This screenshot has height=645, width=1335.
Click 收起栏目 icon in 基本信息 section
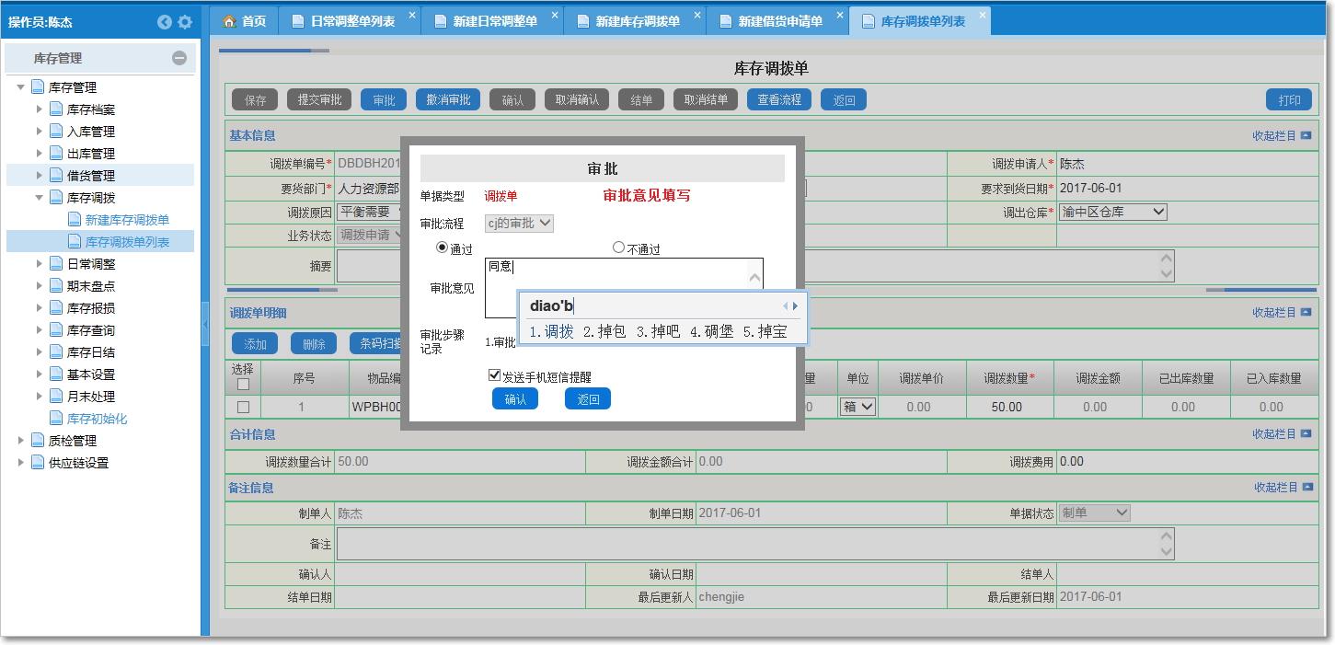[x=1306, y=136]
